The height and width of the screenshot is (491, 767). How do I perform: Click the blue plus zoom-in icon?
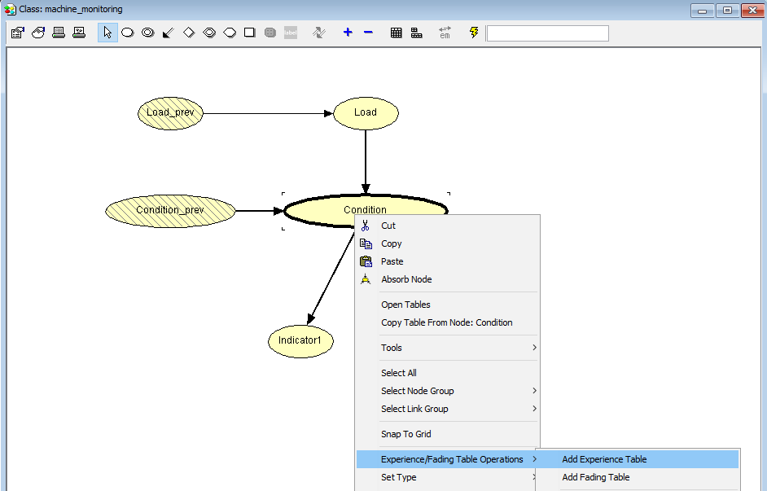348,33
